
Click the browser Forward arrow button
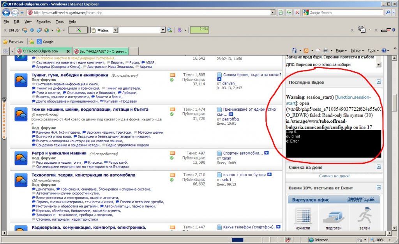[15, 12]
